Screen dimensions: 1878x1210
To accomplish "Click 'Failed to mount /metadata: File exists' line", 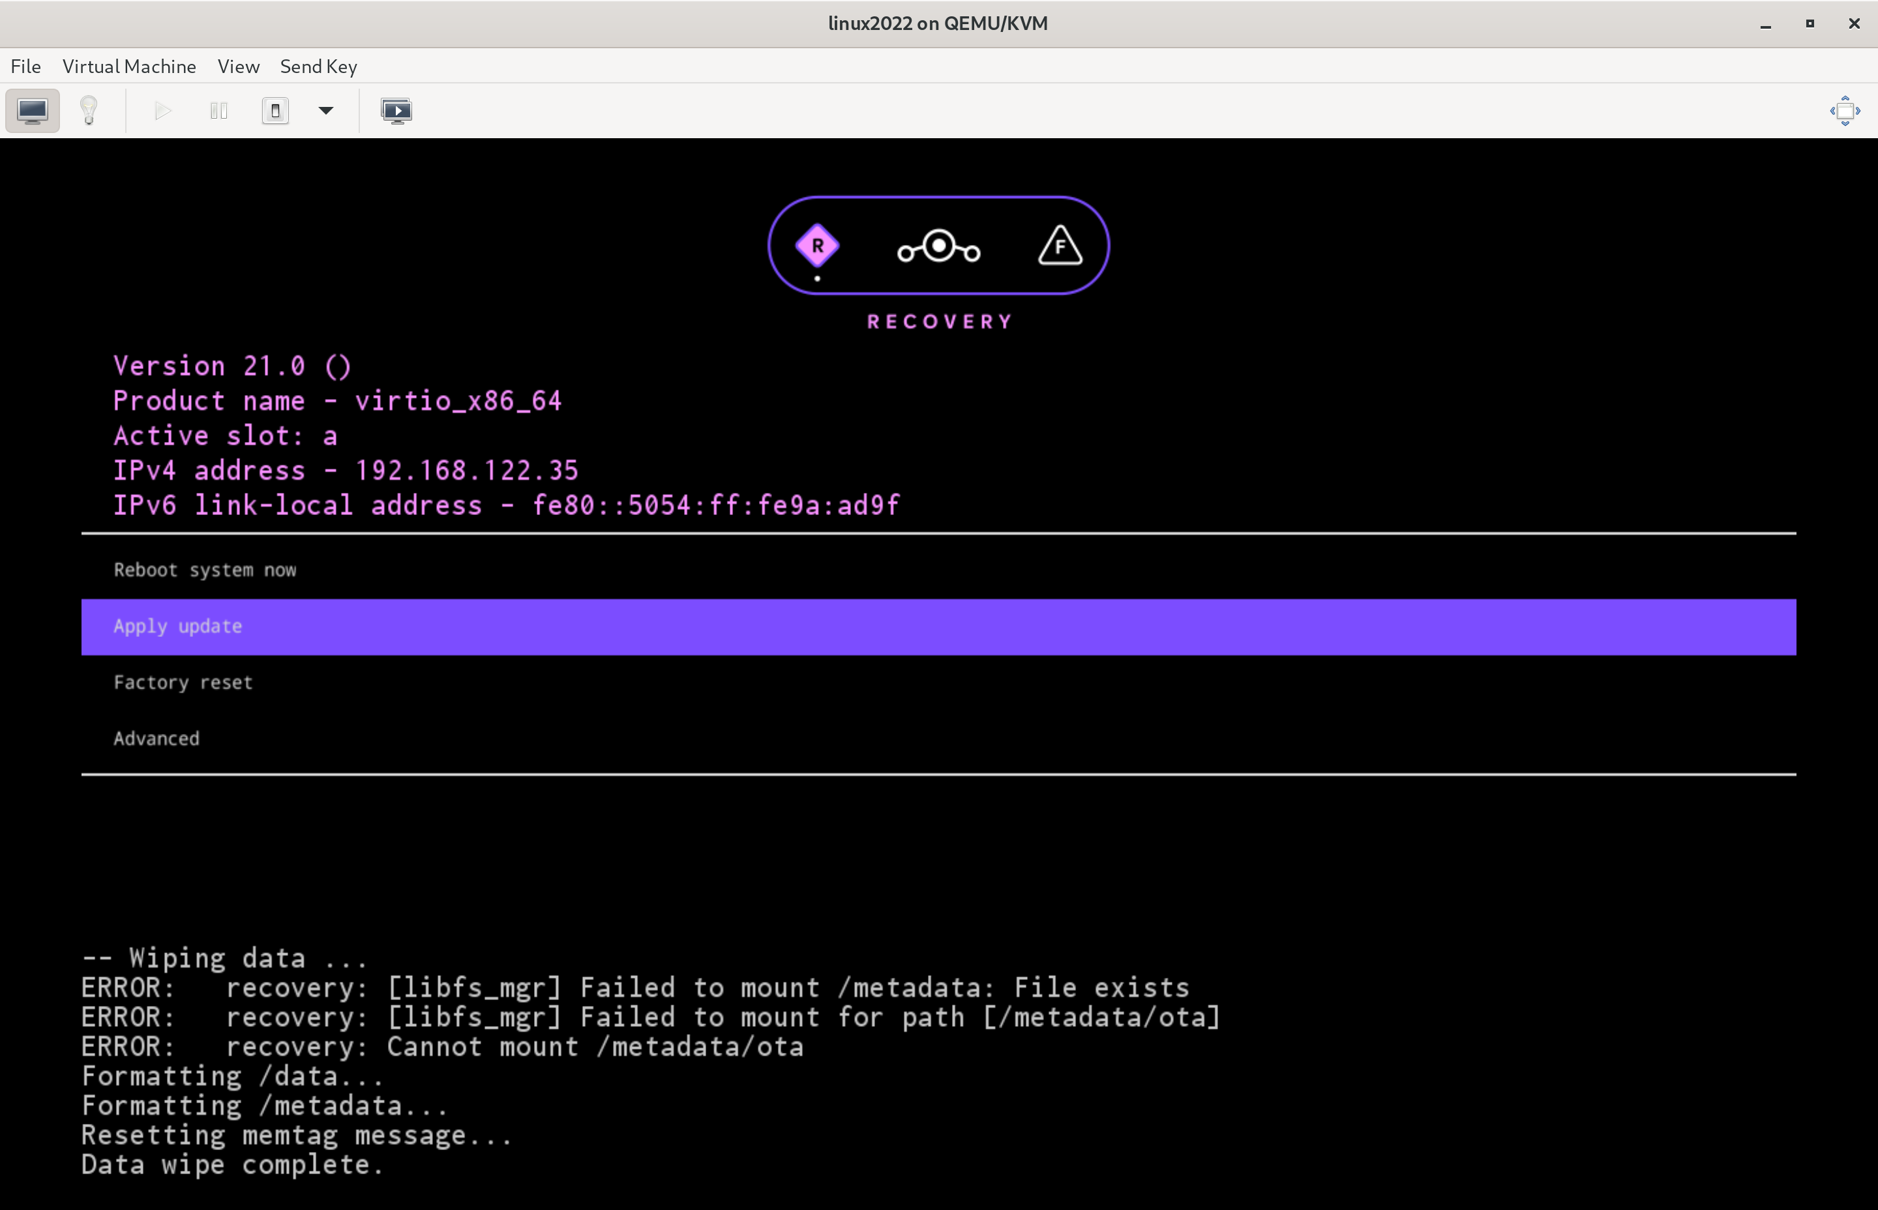I will [635, 988].
